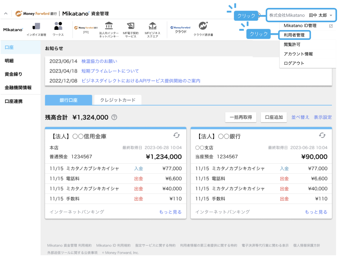The image size is (339, 257).
Task: Collapse the top bar chevron
Action: pos(6,14)
